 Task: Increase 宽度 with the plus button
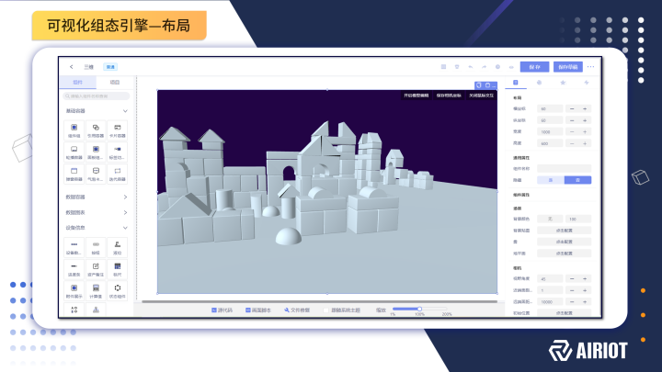click(585, 131)
